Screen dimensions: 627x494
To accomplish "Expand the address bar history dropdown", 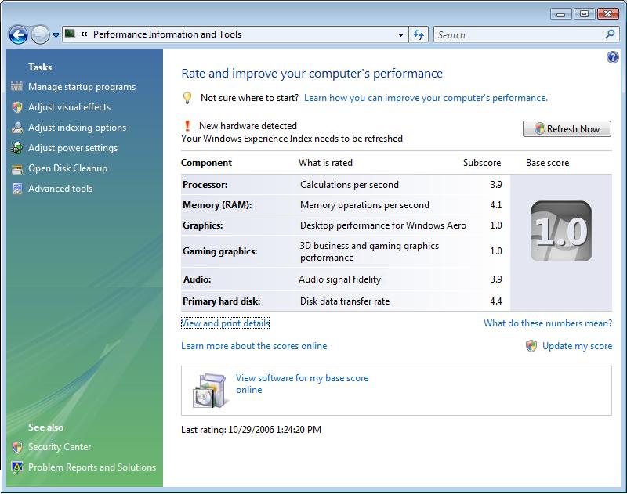I will 400,34.
